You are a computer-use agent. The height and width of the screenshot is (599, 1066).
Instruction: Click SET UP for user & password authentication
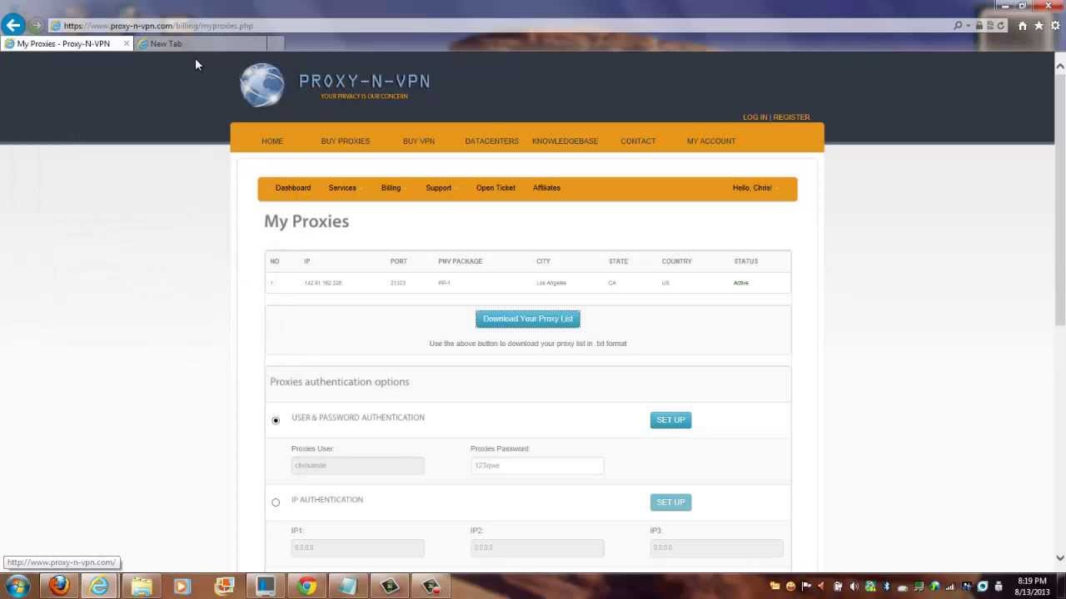[x=670, y=420]
